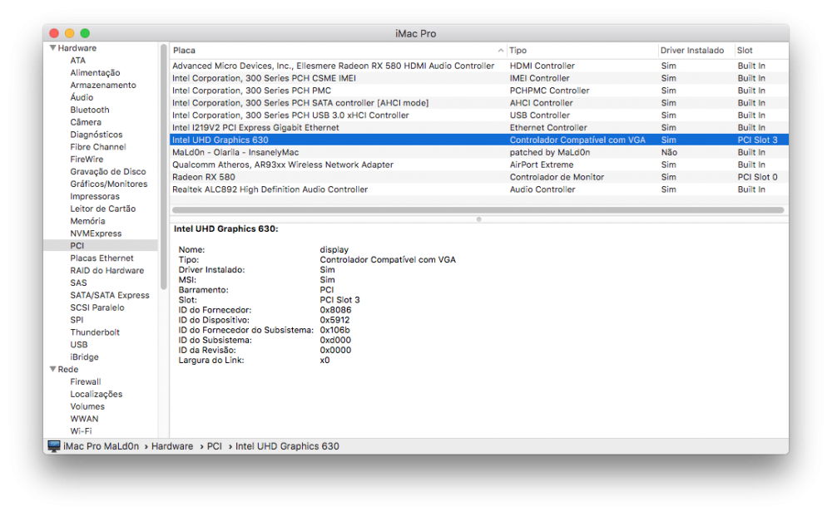
Task: Click the iMac Pro computer icon in path bar
Action: pos(53,446)
